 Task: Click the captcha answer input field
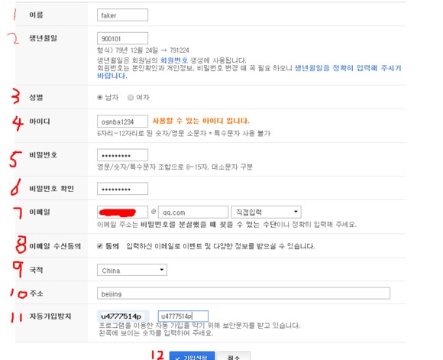coord(183,316)
